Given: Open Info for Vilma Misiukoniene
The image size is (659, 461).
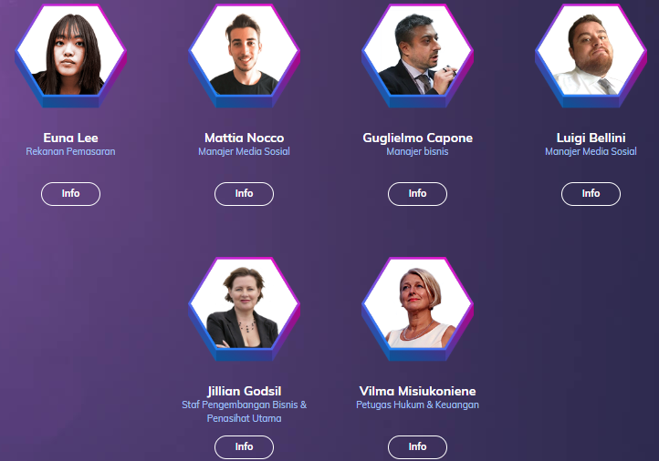Looking at the screenshot, I should pyautogui.click(x=417, y=447).
